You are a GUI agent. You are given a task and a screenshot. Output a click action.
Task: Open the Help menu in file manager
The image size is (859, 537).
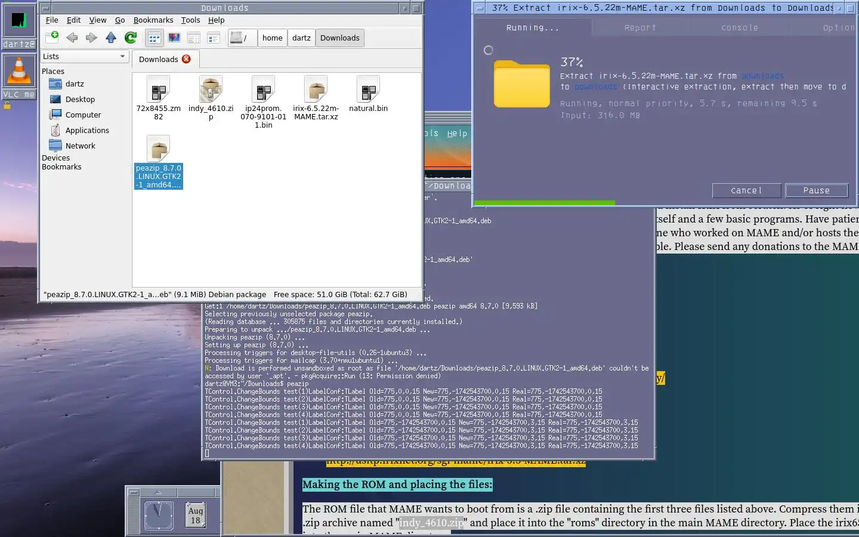tap(217, 20)
